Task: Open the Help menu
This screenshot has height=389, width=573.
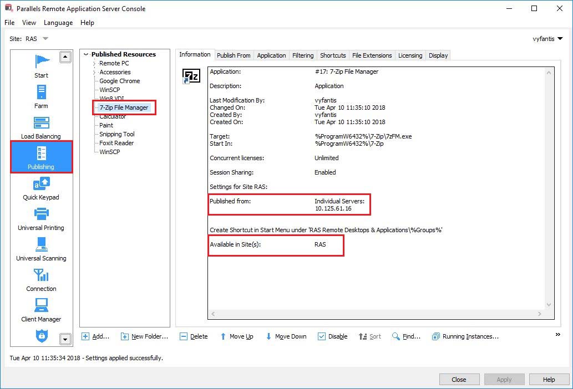Action: click(x=87, y=23)
